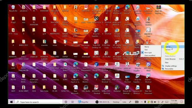192x108 pixels.
Task: Open the Desktop toolbar on the taskbar
Action: [116, 102]
